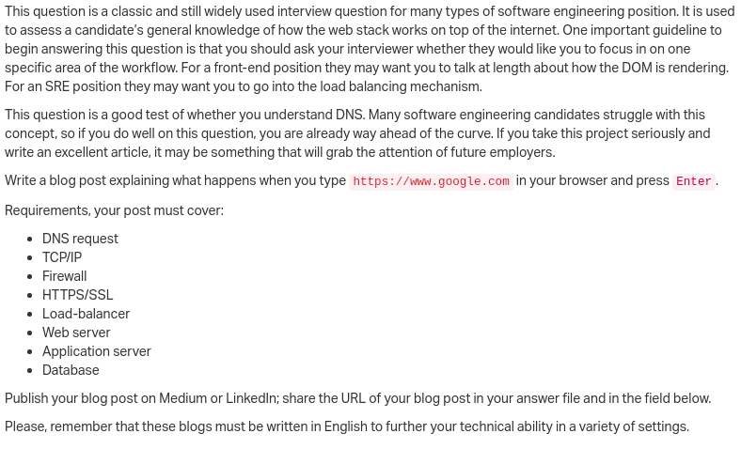Viewport: 741px width, 449px height.
Task: Select the Firewall list item
Action: 65,276
